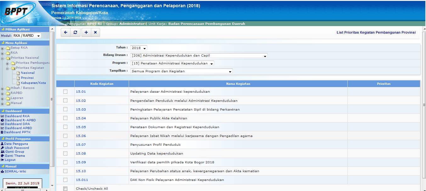Open the Tahun 2018 dropdown
Screen dimensions: 426x191
139,48
